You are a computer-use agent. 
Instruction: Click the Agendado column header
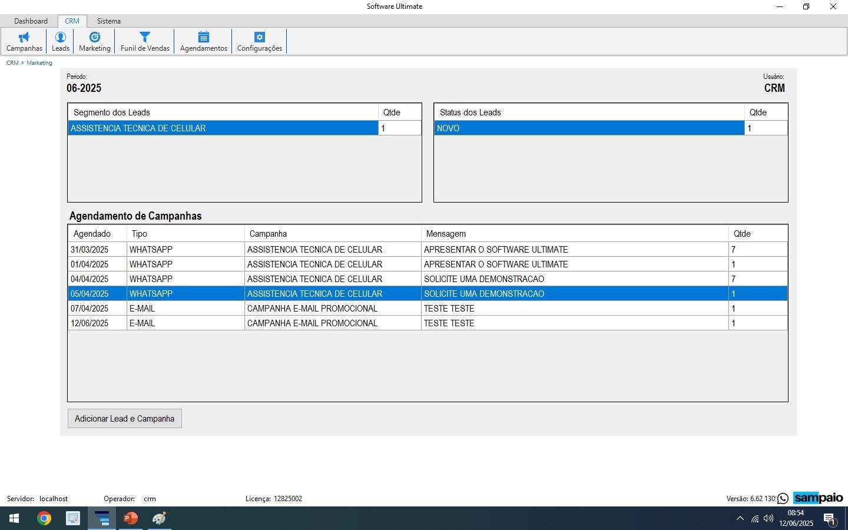tap(97, 234)
